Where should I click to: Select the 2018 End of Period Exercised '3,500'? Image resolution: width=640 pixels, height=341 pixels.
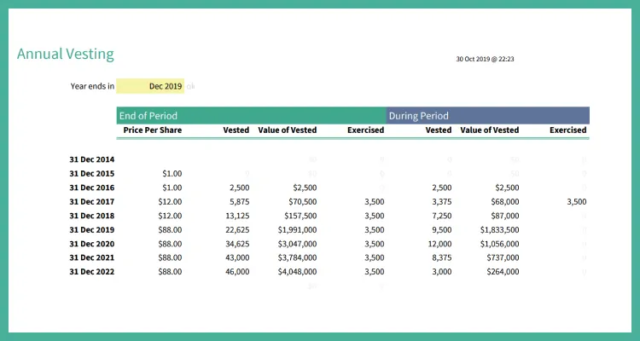pyautogui.click(x=375, y=216)
